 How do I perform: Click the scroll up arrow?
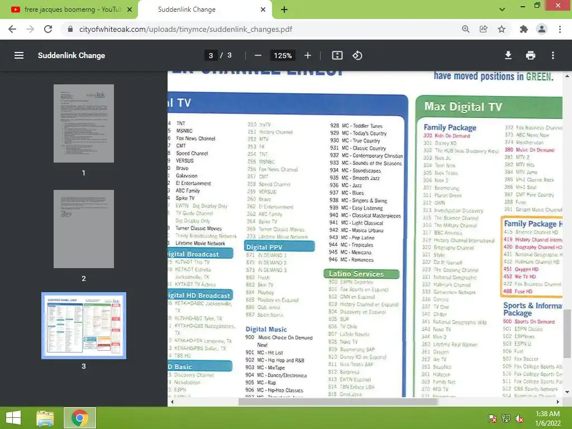(x=567, y=76)
